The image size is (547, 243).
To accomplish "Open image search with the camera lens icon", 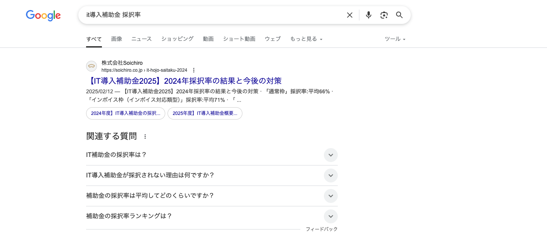I will tap(384, 15).
